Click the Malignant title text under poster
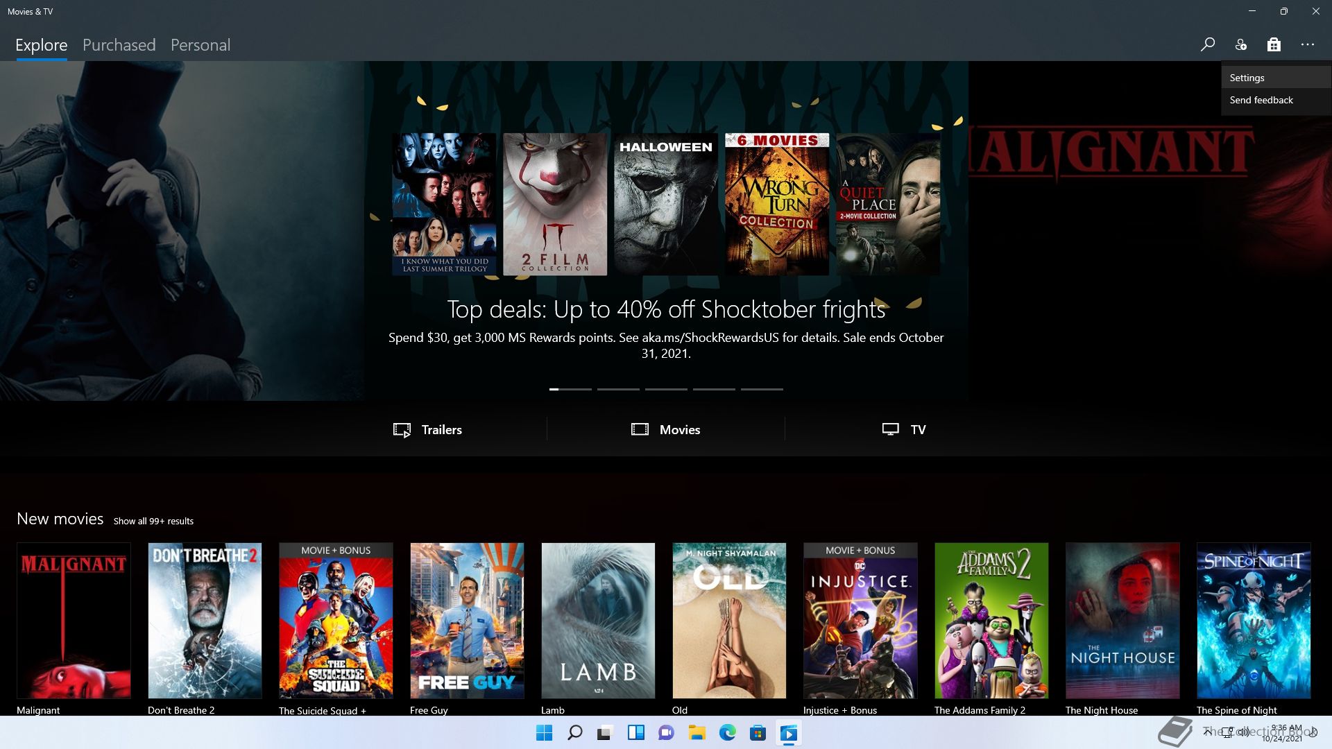Viewport: 1332px width, 749px height. point(38,710)
